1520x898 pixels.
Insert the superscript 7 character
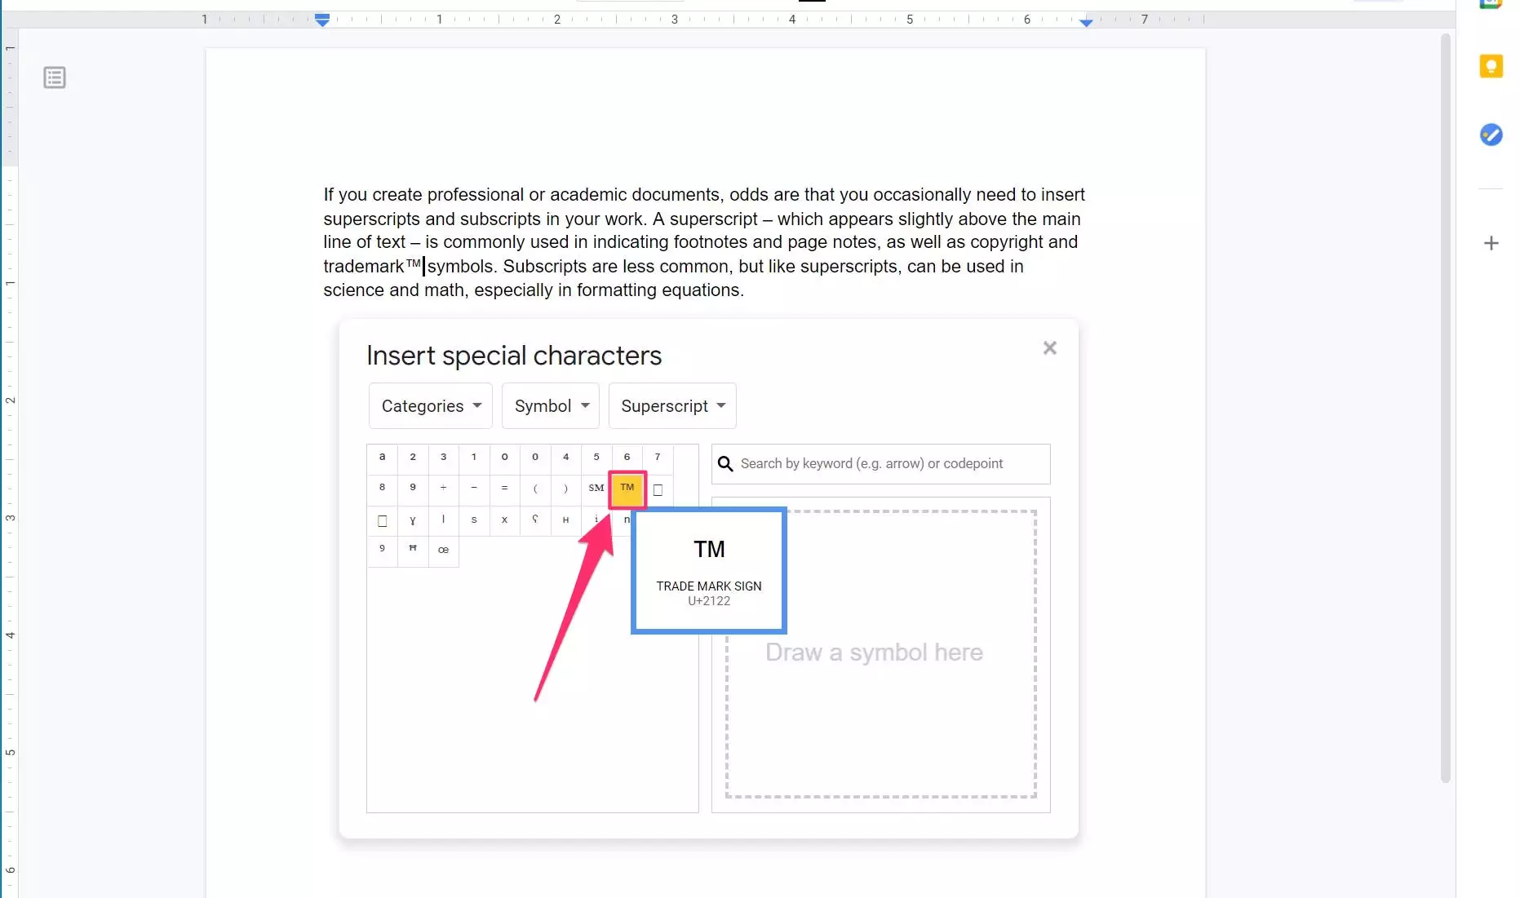658,458
